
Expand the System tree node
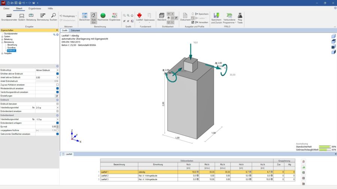(2, 37)
